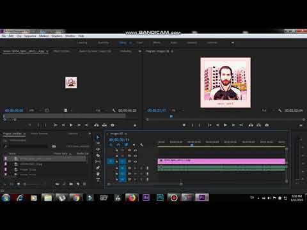
Task: Switch to Media Browser tab
Action: (x=39, y=134)
